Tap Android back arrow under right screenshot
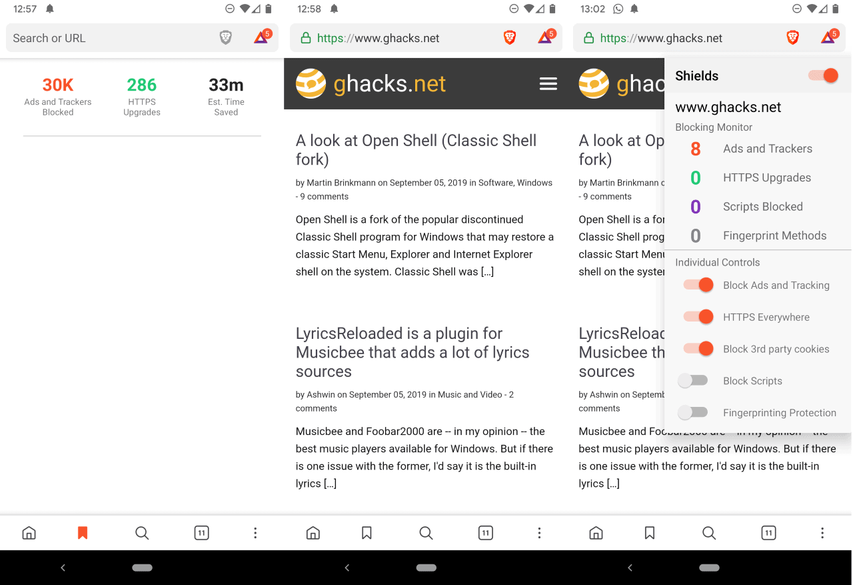The width and height of the screenshot is (853, 585). [630, 568]
